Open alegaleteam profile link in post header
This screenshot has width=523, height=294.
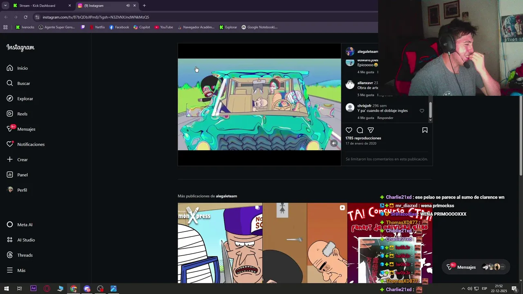(367, 51)
